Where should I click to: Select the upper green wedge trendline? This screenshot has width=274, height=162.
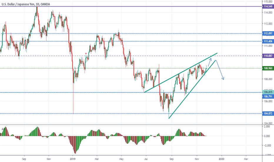point(179,73)
